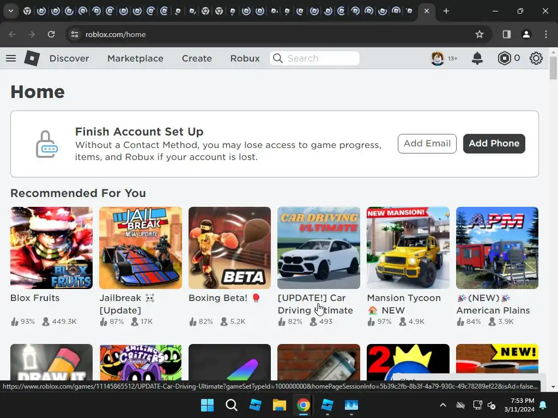This screenshot has height=418, width=558.
Task: Open the notifications bell
Action: point(477,58)
